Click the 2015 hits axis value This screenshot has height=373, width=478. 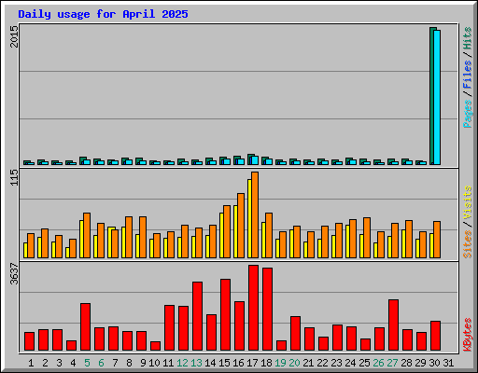[x=14, y=36]
